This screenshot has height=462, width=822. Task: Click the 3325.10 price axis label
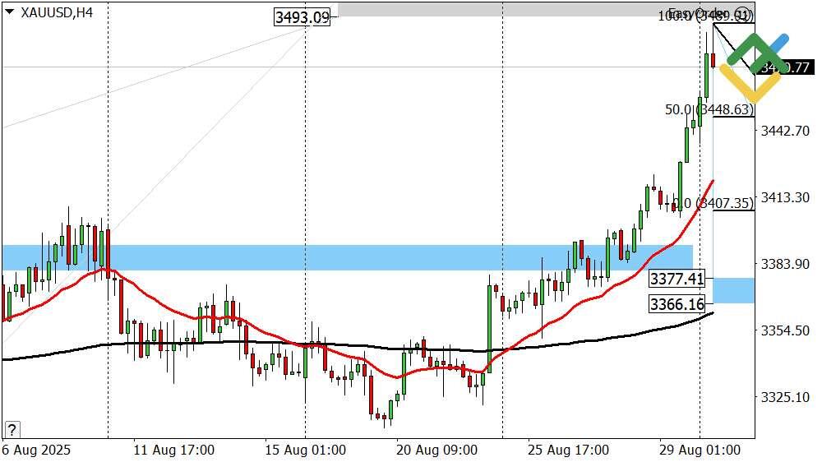[786, 397]
